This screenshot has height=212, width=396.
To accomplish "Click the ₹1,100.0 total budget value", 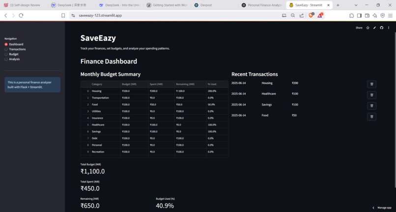I will click(x=92, y=171).
